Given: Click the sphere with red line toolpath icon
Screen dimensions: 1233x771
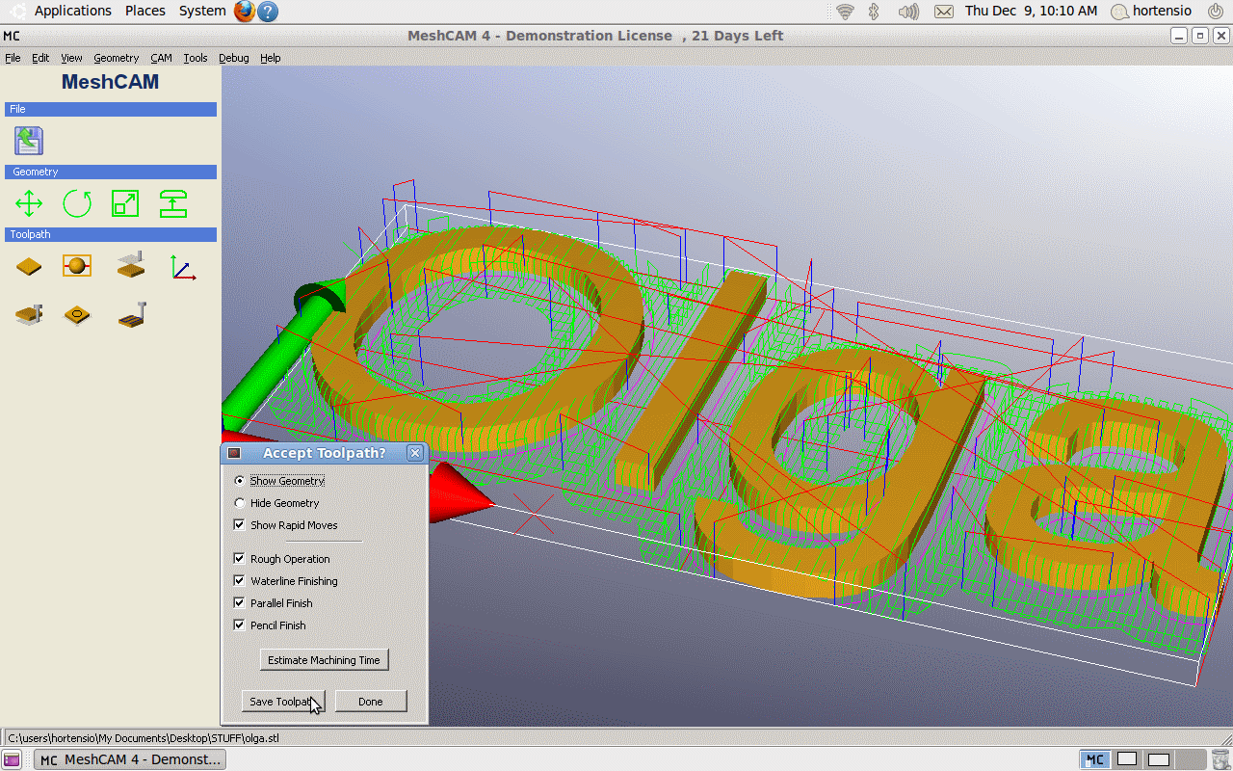Looking at the screenshot, I should coord(77,266).
